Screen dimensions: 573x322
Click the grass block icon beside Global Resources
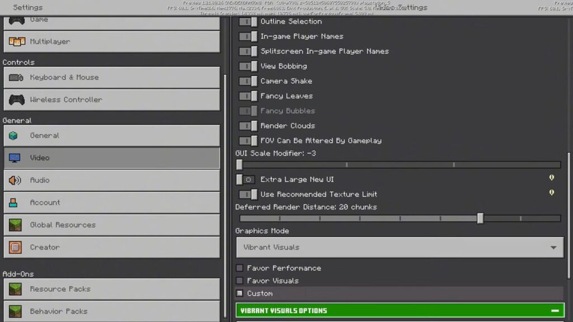tap(15, 225)
